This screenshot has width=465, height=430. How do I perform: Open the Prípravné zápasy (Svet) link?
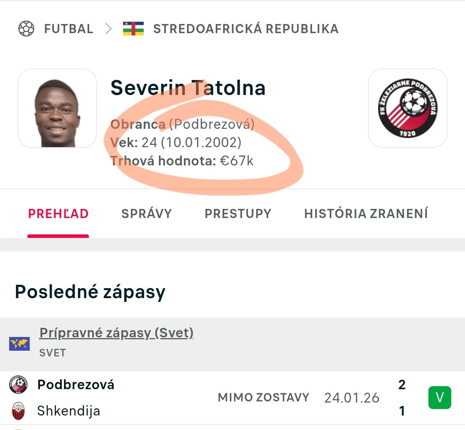[116, 333]
